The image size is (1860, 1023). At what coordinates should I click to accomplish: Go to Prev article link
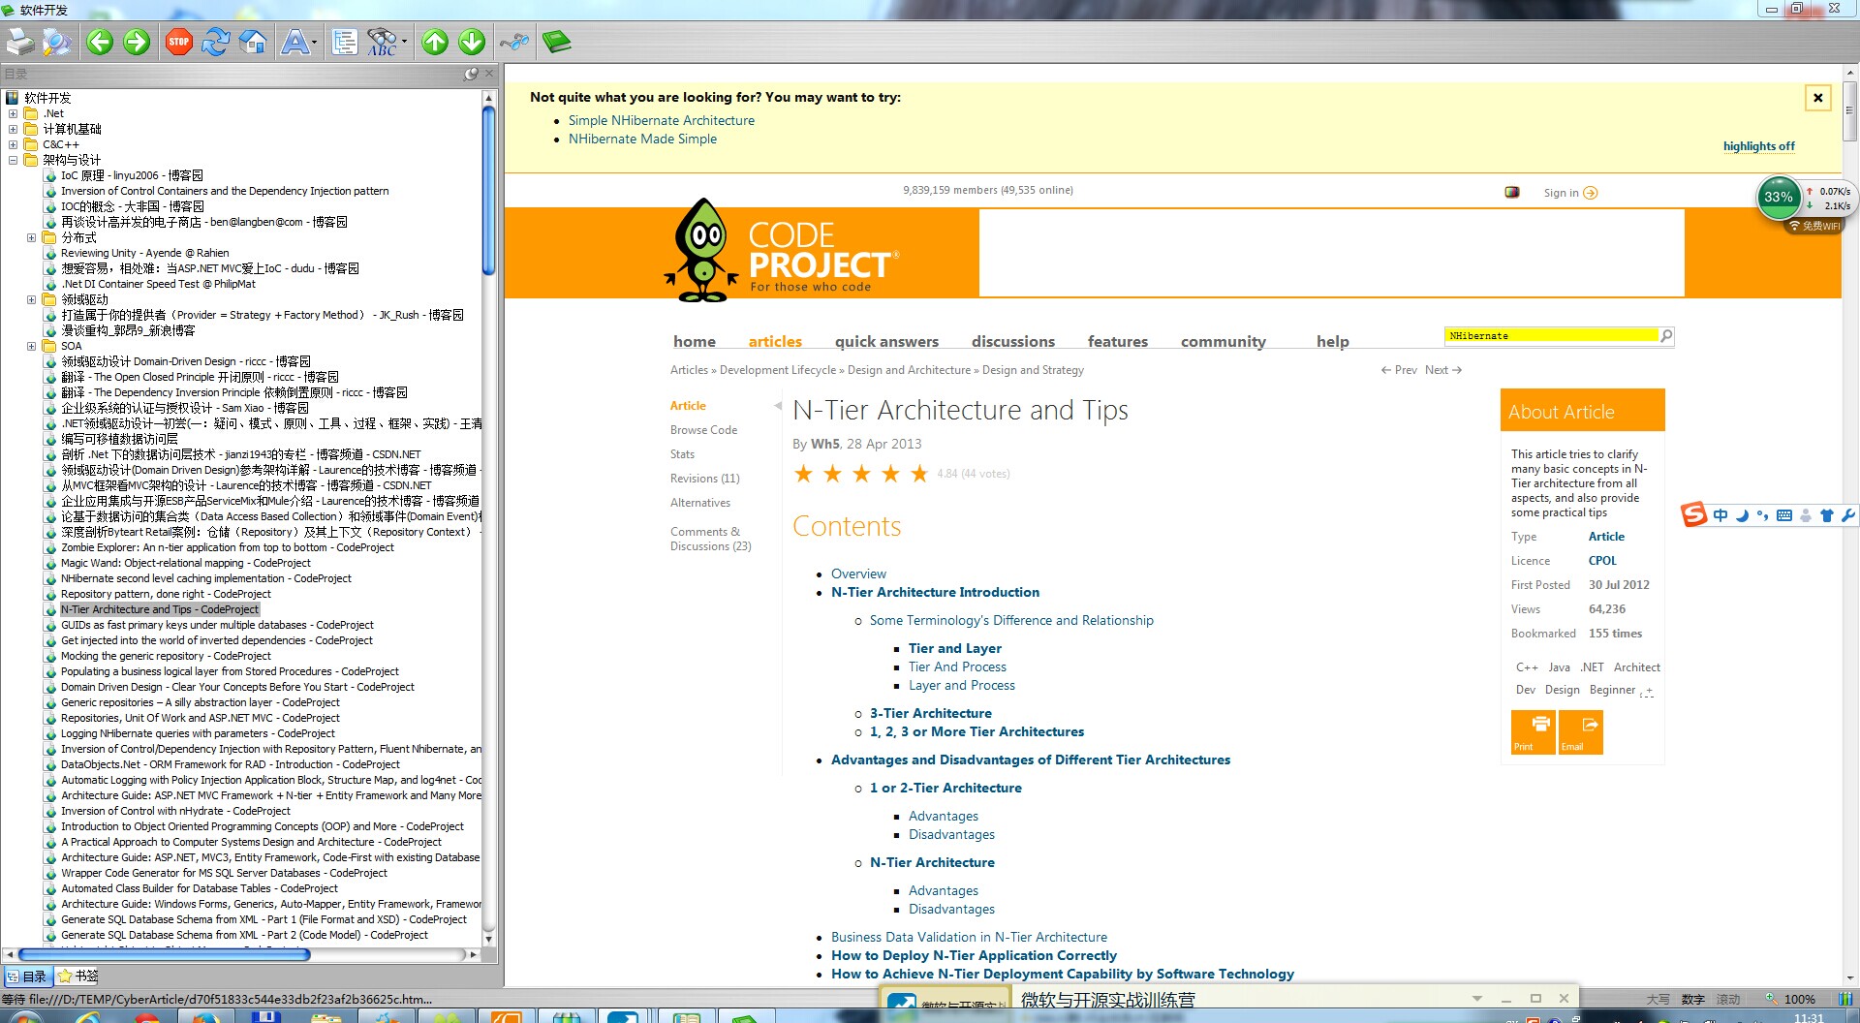point(1399,370)
